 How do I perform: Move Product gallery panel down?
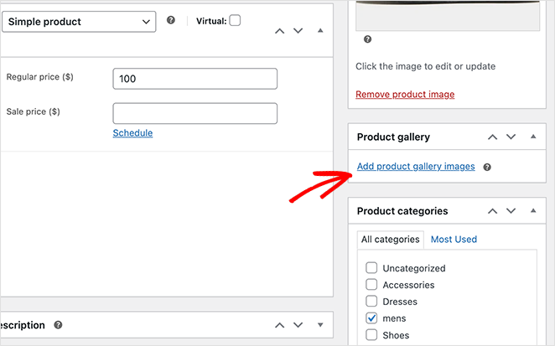tap(511, 137)
